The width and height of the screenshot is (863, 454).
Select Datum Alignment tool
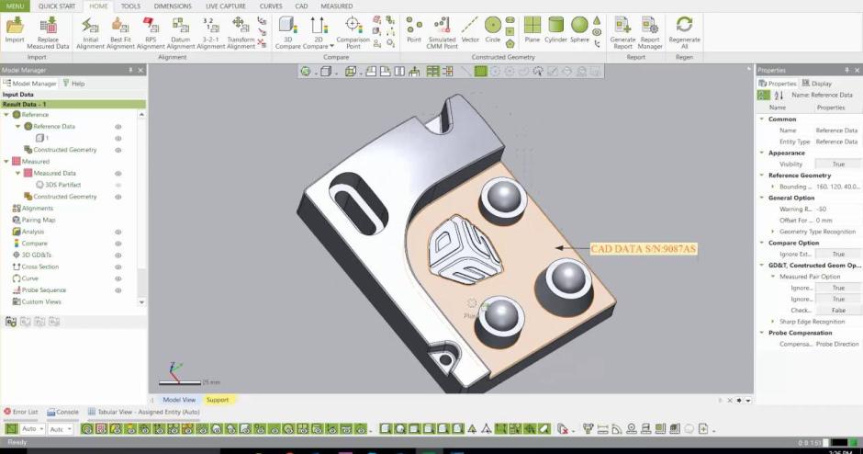181,32
